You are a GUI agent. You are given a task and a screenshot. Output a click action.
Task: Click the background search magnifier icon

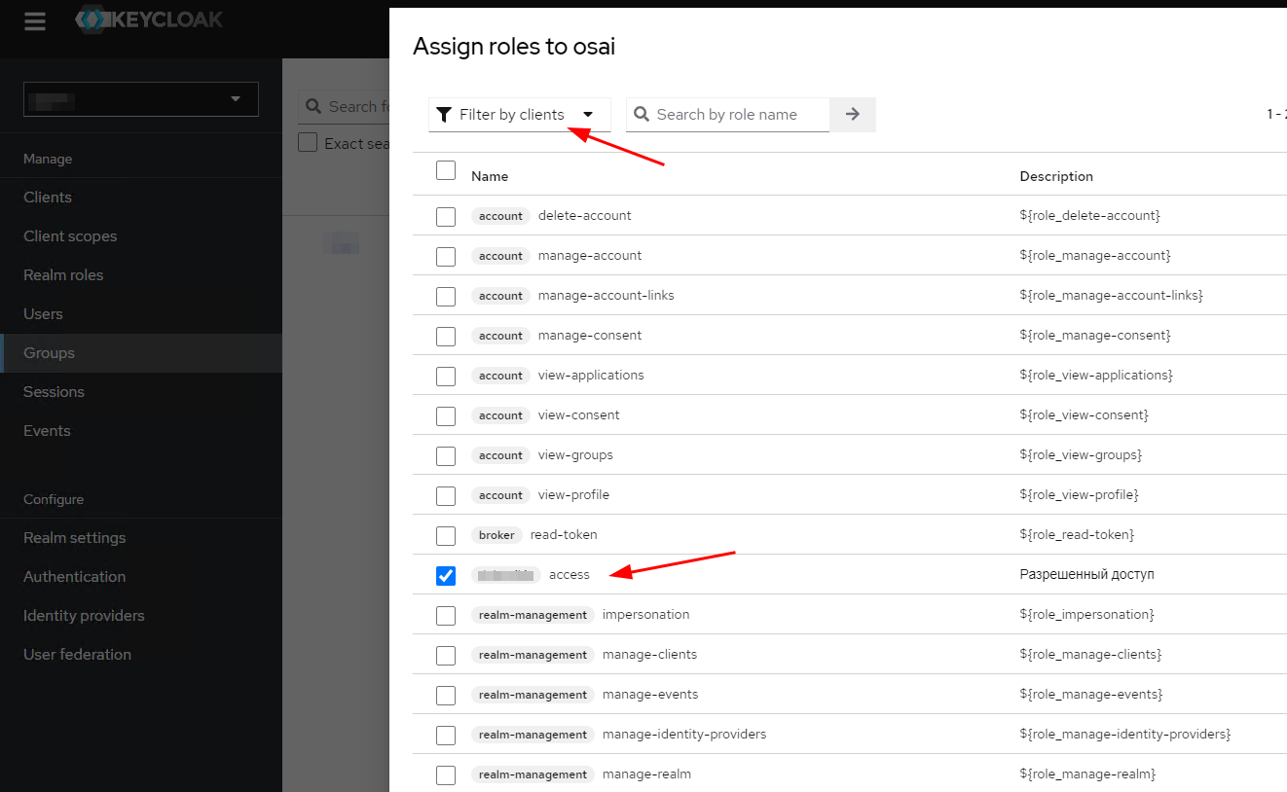[x=313, y=107]
